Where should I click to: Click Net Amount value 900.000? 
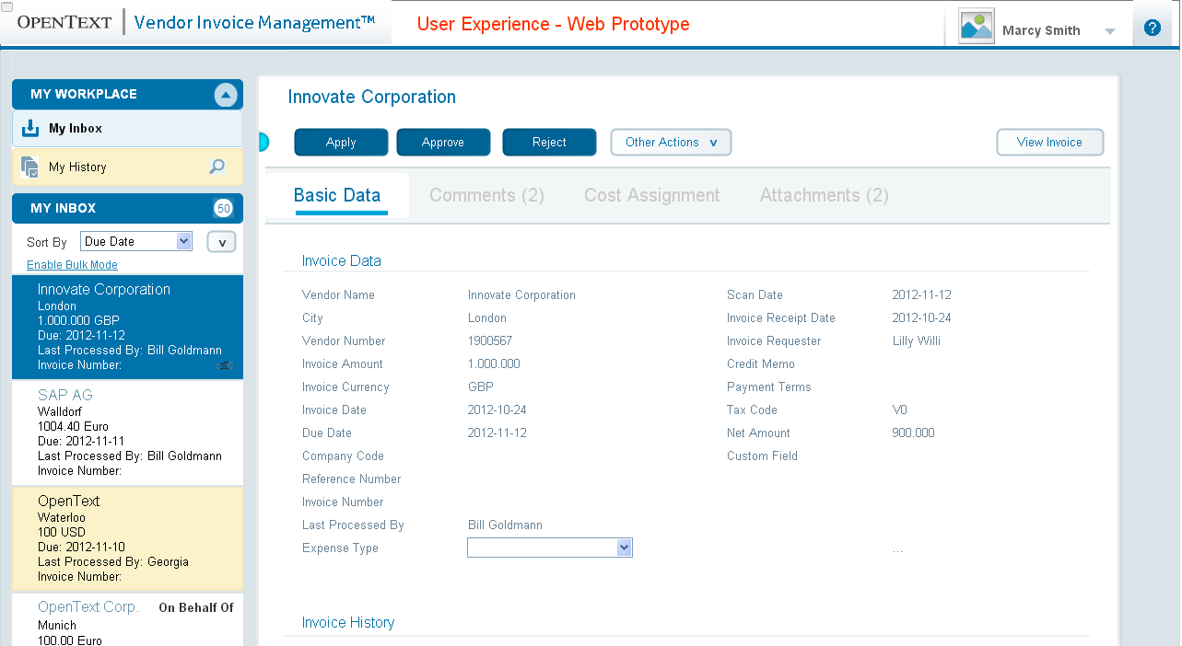pos(913,433)
